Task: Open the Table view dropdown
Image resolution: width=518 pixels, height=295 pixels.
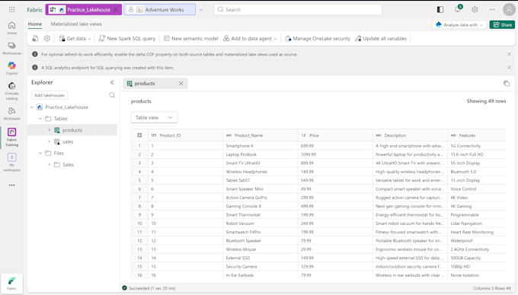Action: pos(155,117)
